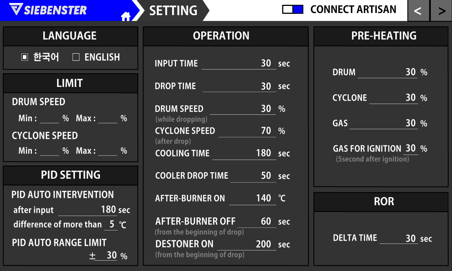Go to previous page with left arrow

click(418, 11)
